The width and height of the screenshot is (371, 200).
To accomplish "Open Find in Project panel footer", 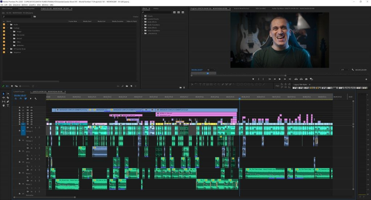I will (x=123, y=86).
